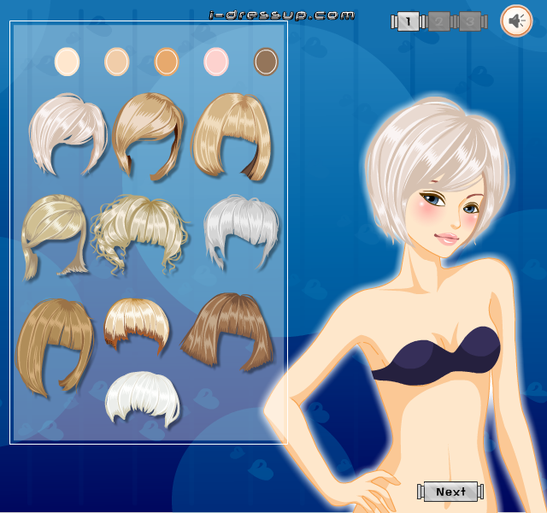Choose the platinum side-swept bob hairstyle
Screen dimensions: 547x513
[68, 134]
